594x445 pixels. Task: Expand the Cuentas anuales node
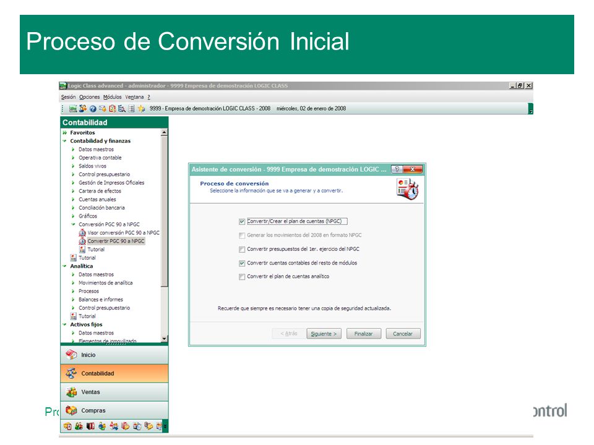(73, 200)
